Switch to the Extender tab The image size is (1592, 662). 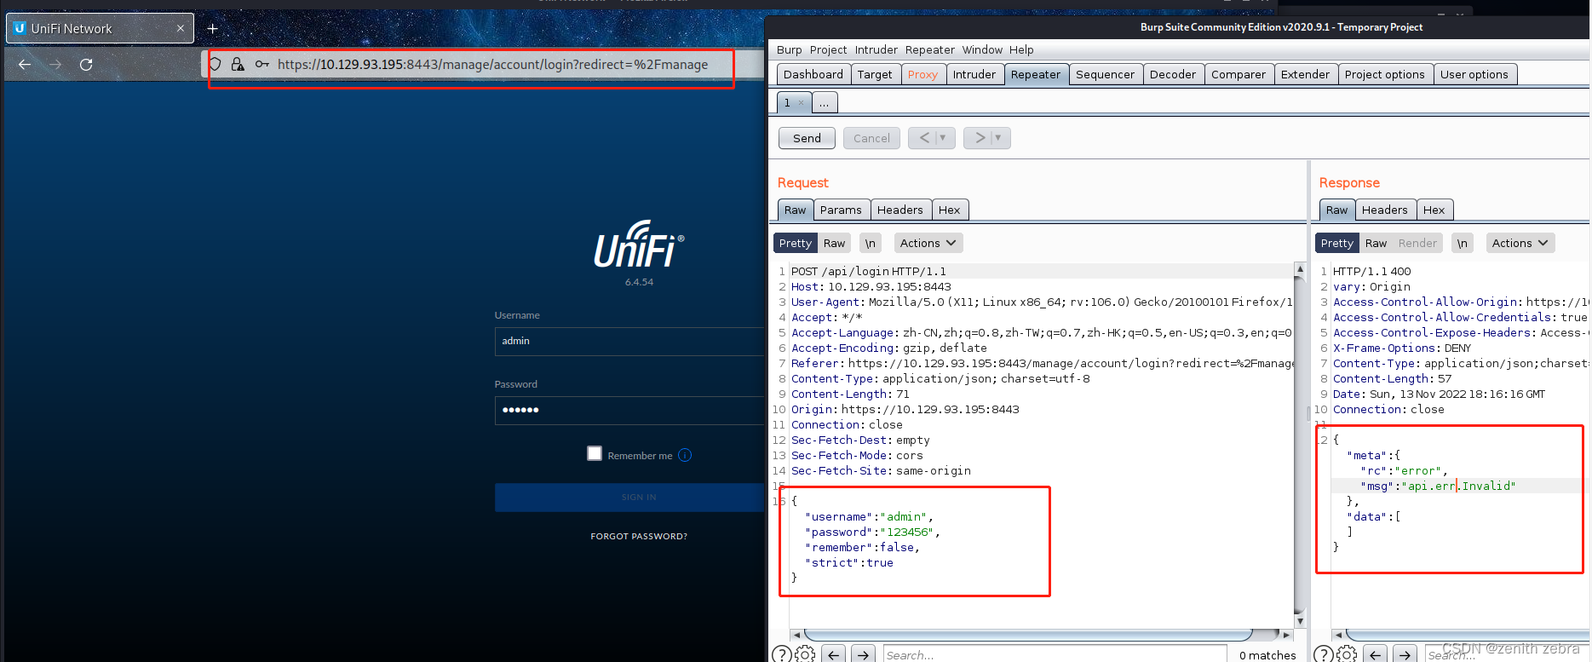coord(1305,74)
